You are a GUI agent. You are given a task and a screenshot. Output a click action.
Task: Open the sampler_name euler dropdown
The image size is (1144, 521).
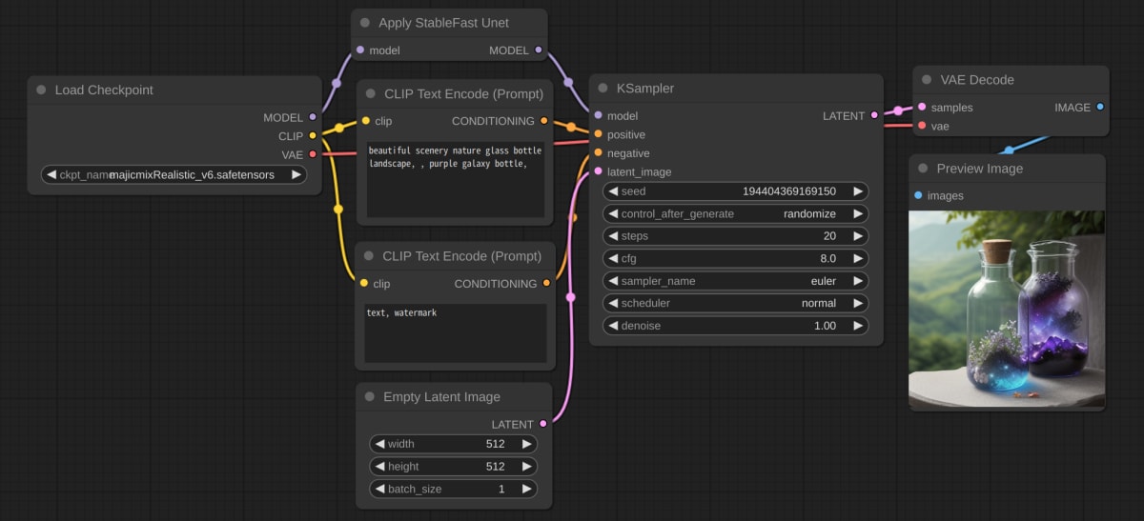tap(736, 281)
